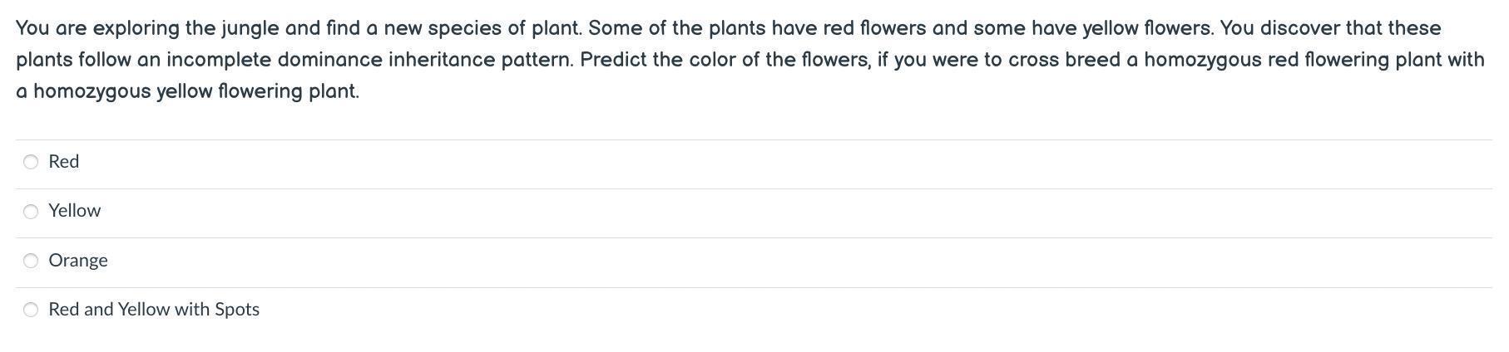Click the 'Red' answer label text
Screen dimensions: 1509x352
[x=64, y=162]
